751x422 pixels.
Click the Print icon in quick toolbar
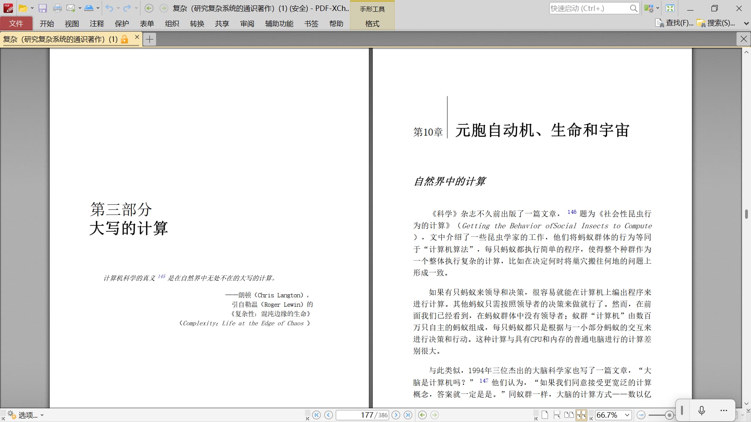pos(57,8)
